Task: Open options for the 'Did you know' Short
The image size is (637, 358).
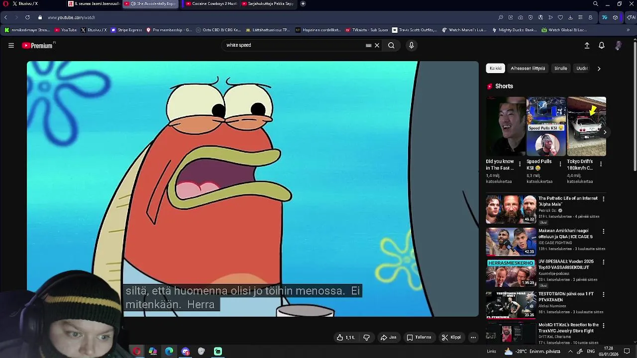Action: [520, 164]
